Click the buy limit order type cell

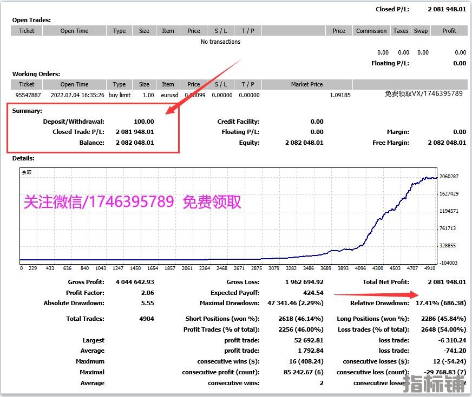pos(120,95)
